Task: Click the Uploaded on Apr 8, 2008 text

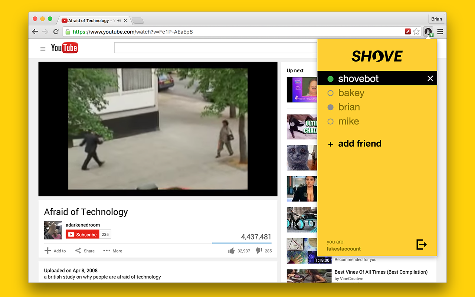Action: [x=71, y=270]
